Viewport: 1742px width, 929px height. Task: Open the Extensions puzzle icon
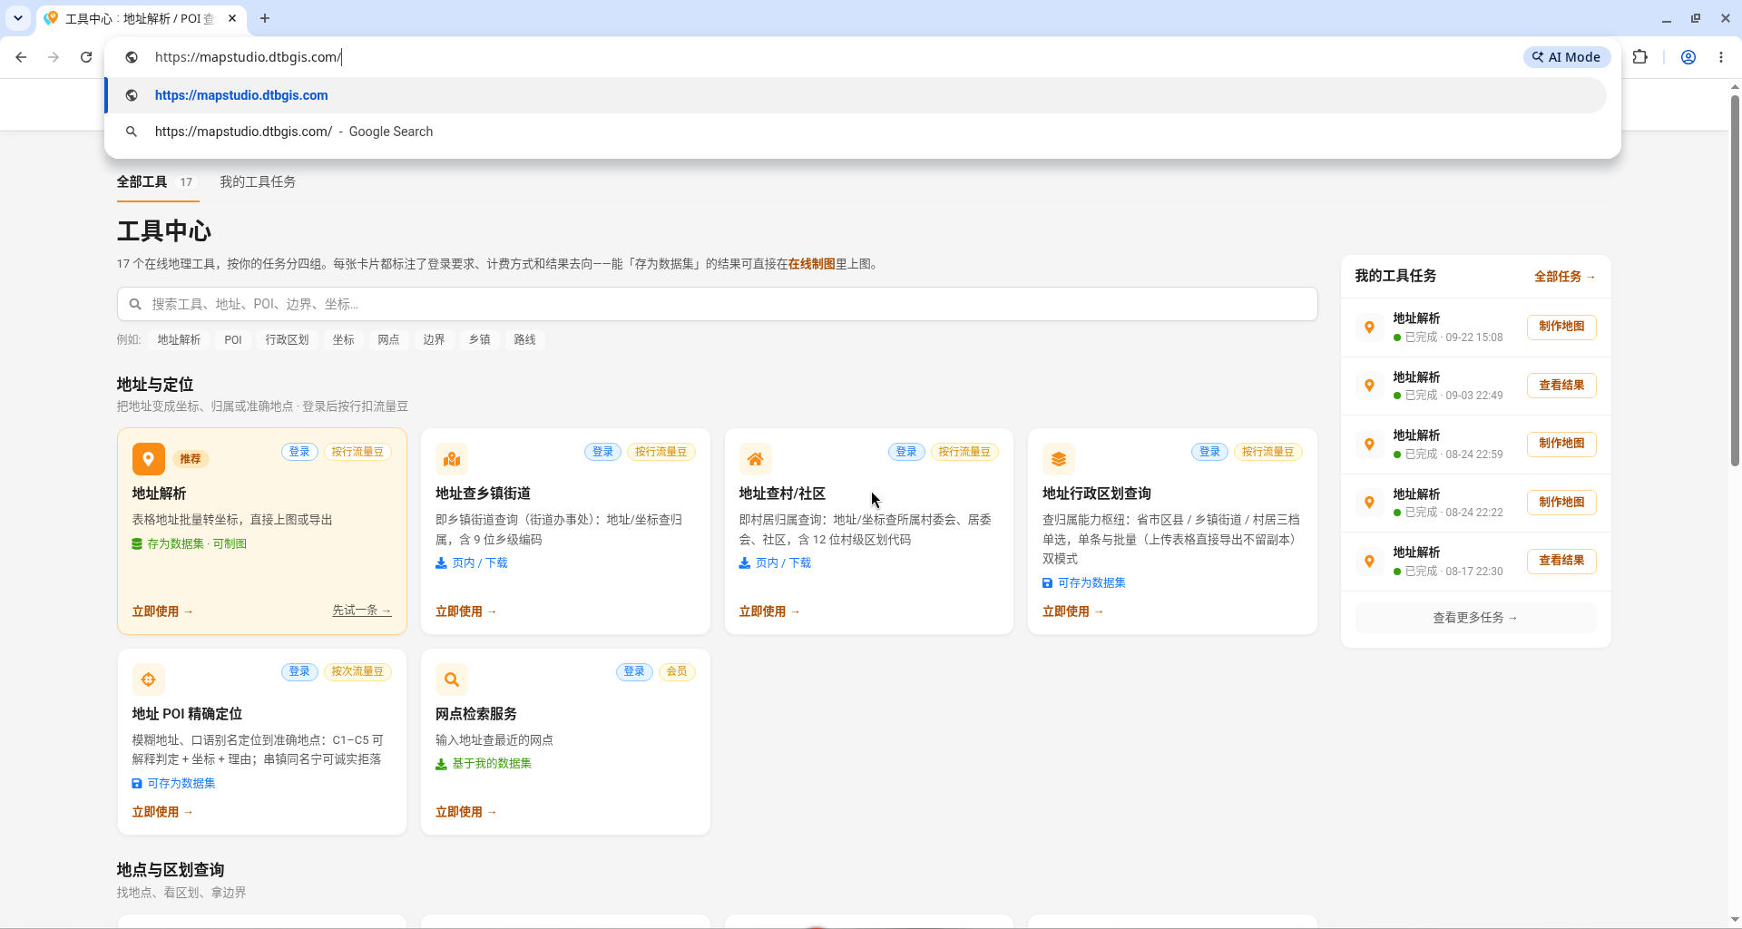[x=1640, y=57]
